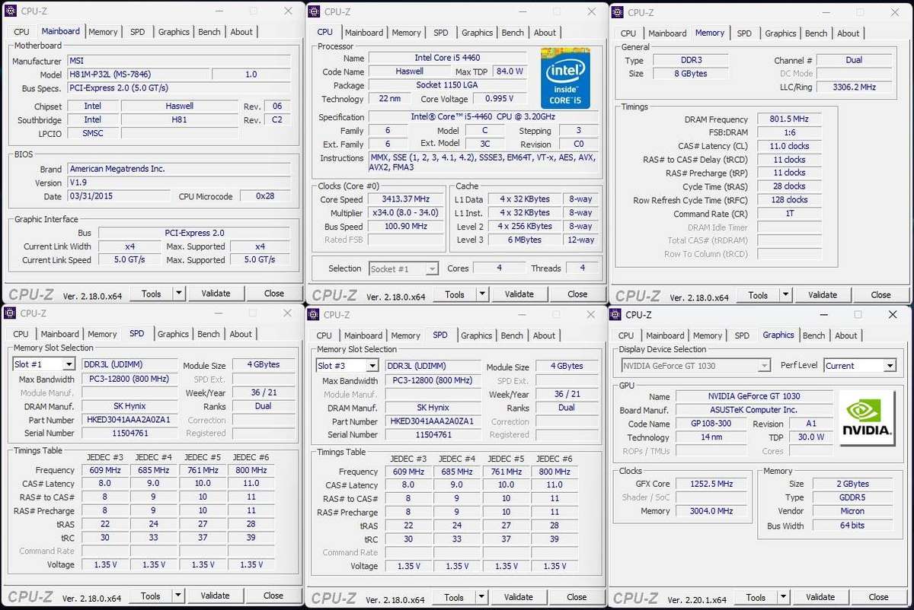The width and height of the screenshot is (914, 610).
Task: Switch to Graphics tab in Slot #1 SPD window
Action: pos(173,334)
